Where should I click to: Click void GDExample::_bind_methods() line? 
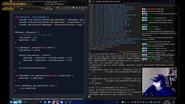[32, 17]
